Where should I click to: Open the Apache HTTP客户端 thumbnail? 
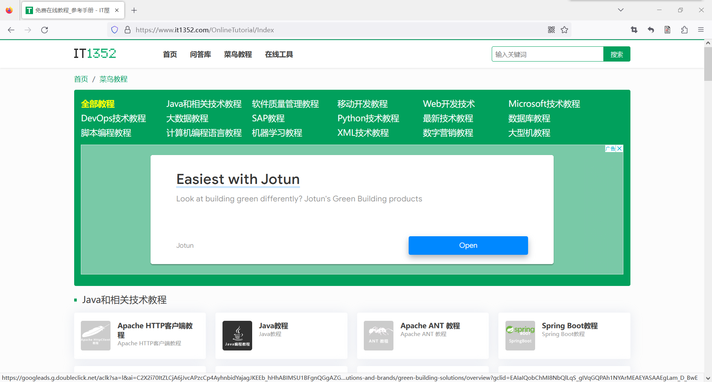[x=96, y=336]
